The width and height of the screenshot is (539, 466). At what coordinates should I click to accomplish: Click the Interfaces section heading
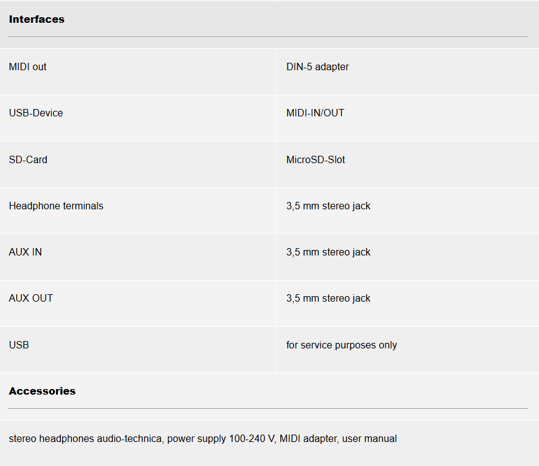(x=36, y=19)
